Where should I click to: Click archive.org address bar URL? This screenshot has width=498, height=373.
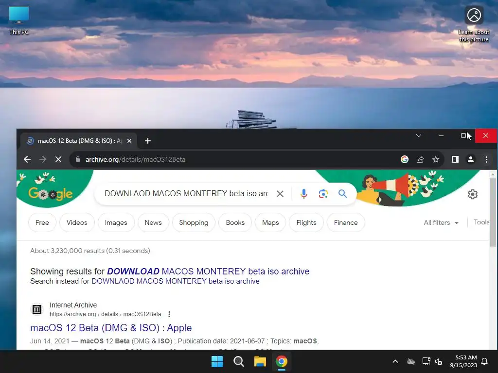click(x=135, y=159)
